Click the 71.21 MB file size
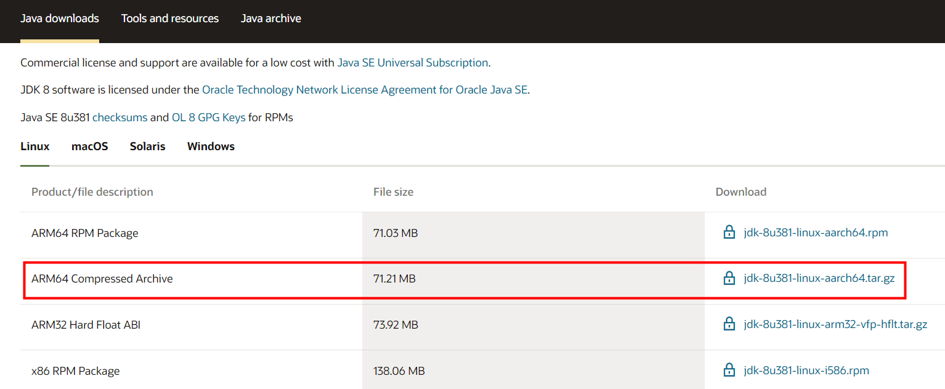 pos(394,279)
